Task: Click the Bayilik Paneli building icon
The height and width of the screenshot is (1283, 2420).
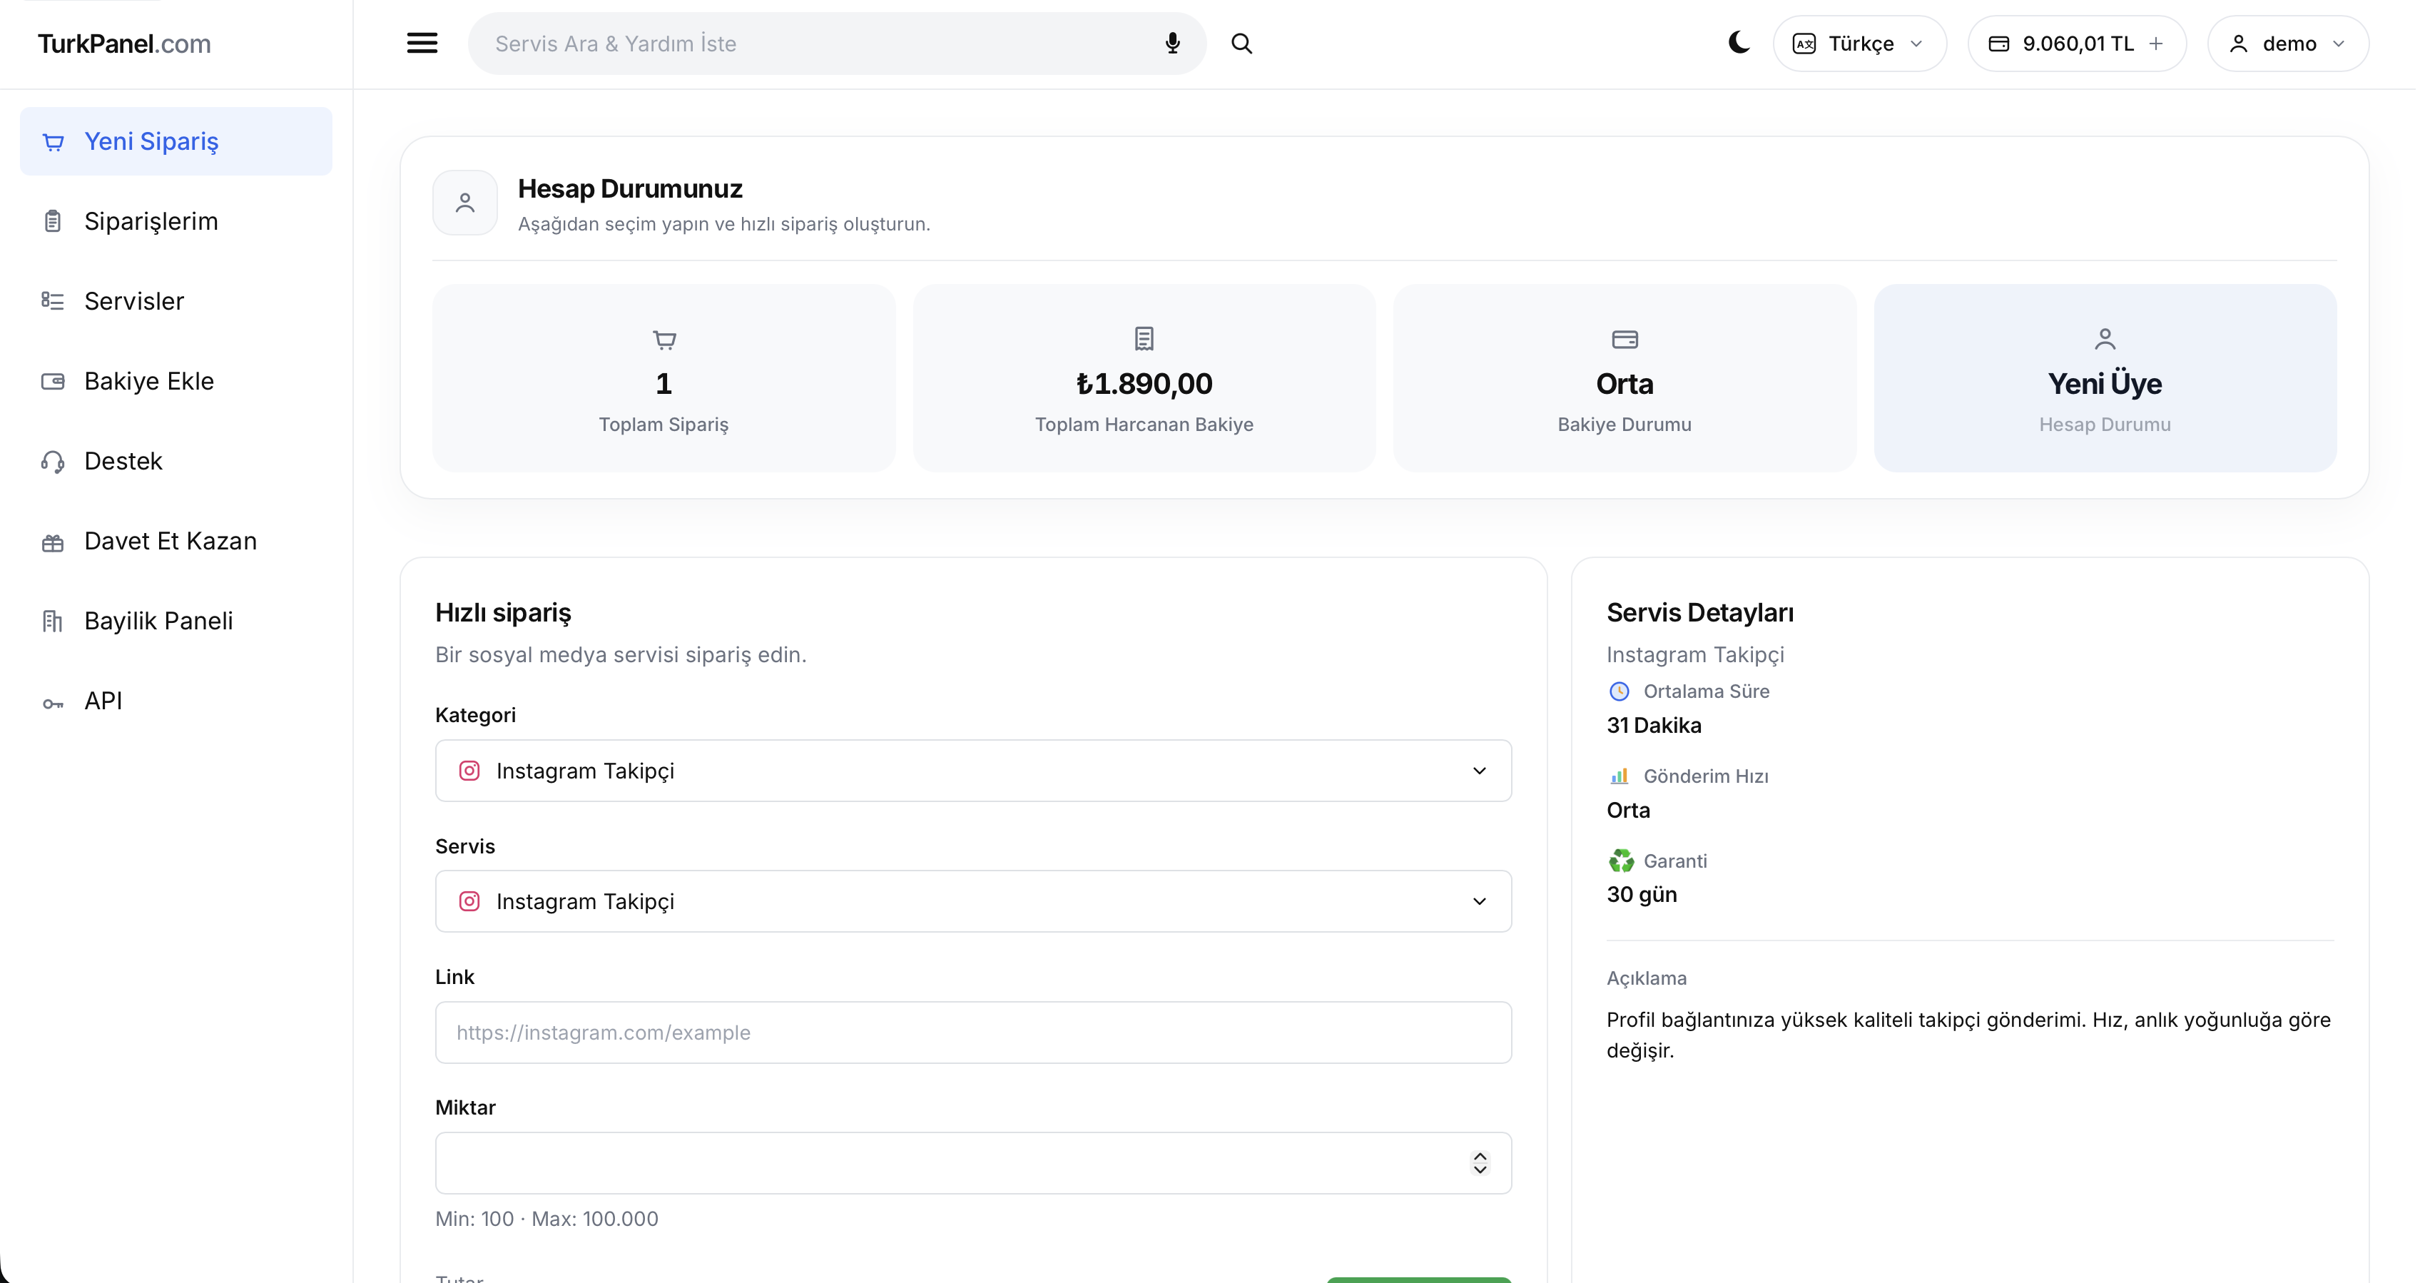Action: (53, 622)
